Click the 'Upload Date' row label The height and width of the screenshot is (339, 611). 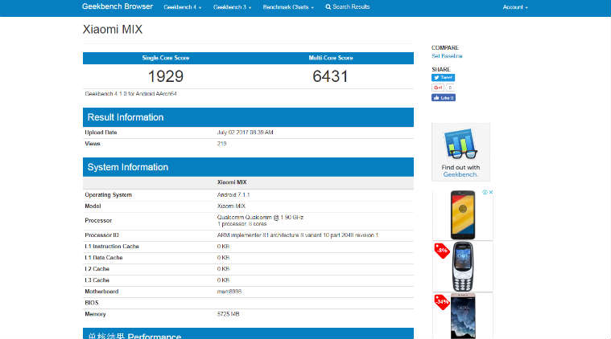101,133
